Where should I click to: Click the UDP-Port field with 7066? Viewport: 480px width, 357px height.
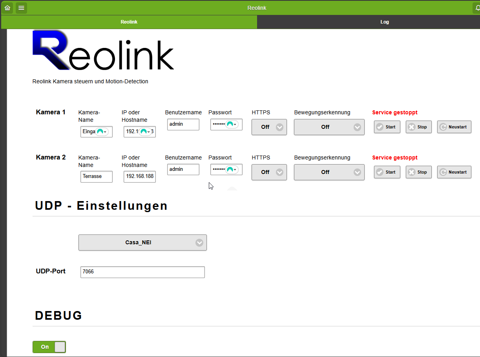(142, 272)
